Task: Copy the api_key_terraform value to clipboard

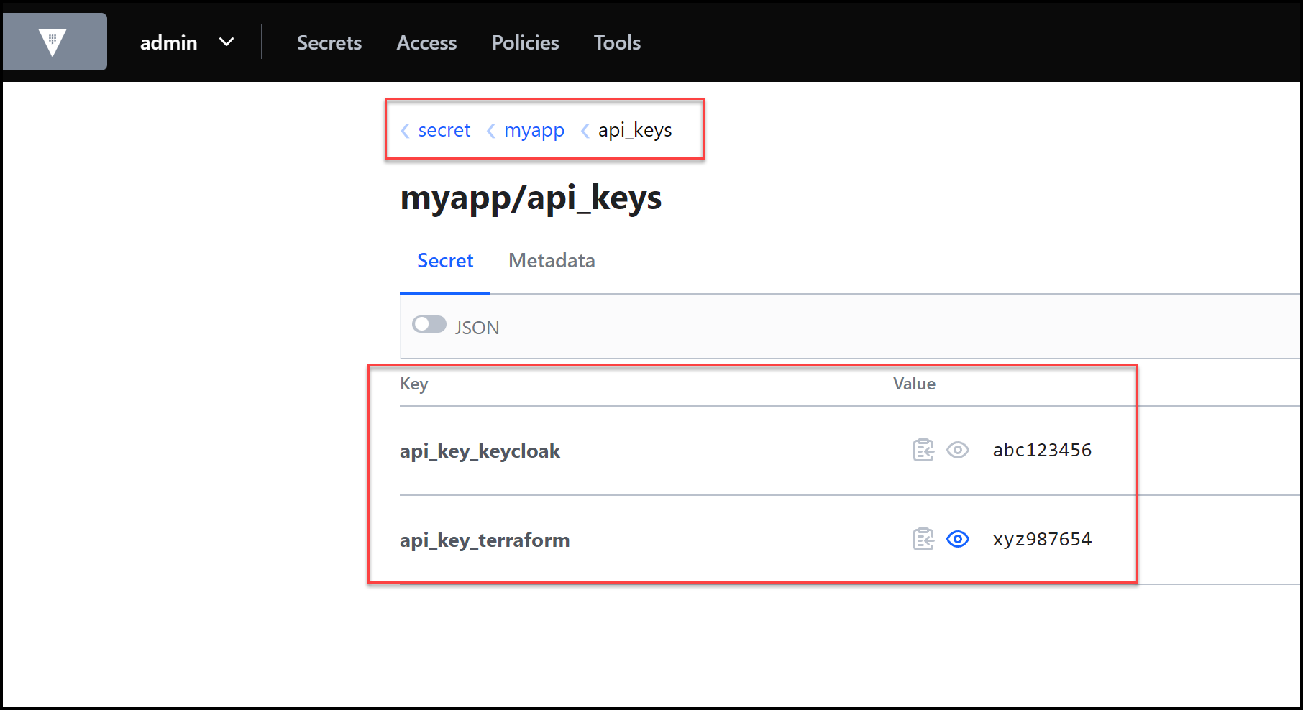Action: [924, 539]
